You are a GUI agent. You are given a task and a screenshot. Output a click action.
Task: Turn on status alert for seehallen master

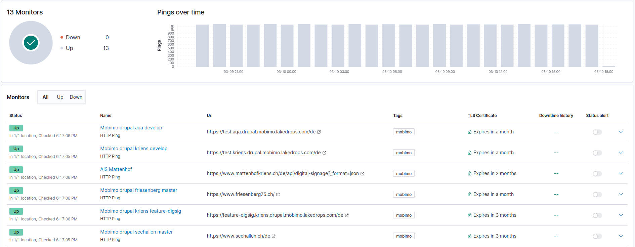pyautogui.click(x=597, y=236)
